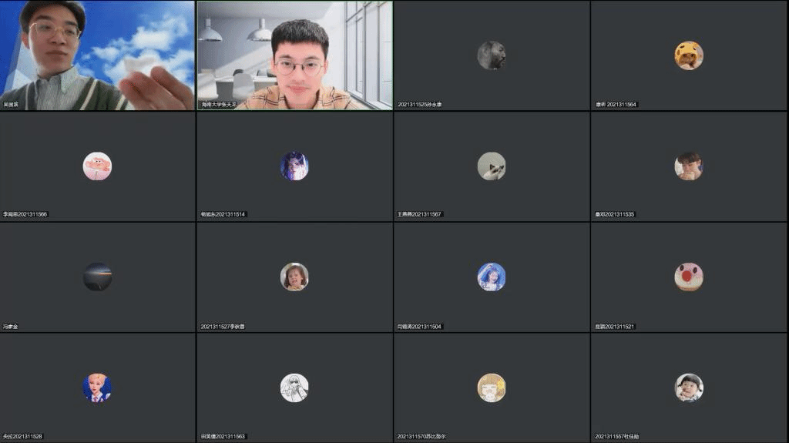This screenshot has height=443, width=789.
Task: Click the blonde cartoon avatar for 2021311528
Action: coord(97,388)
